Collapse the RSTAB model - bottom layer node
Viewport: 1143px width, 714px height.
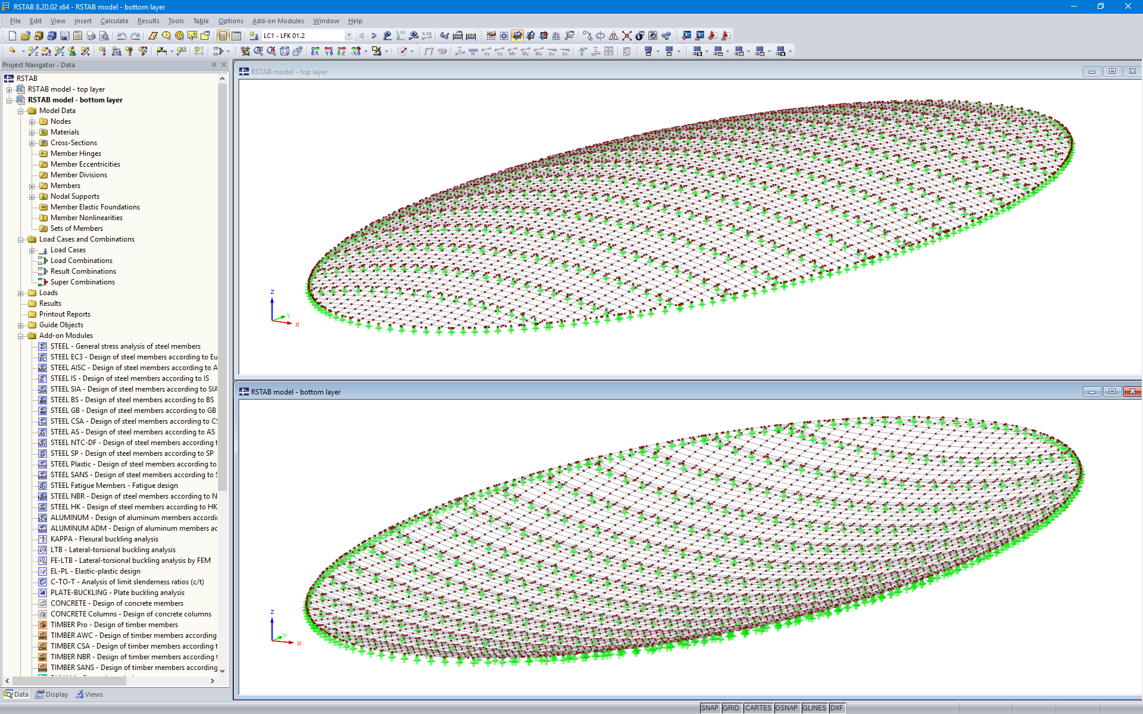[x=10, y=100]
